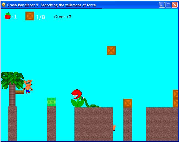
Task: Click the red apple fruit counter icon
Action: (x=7, y=16)
